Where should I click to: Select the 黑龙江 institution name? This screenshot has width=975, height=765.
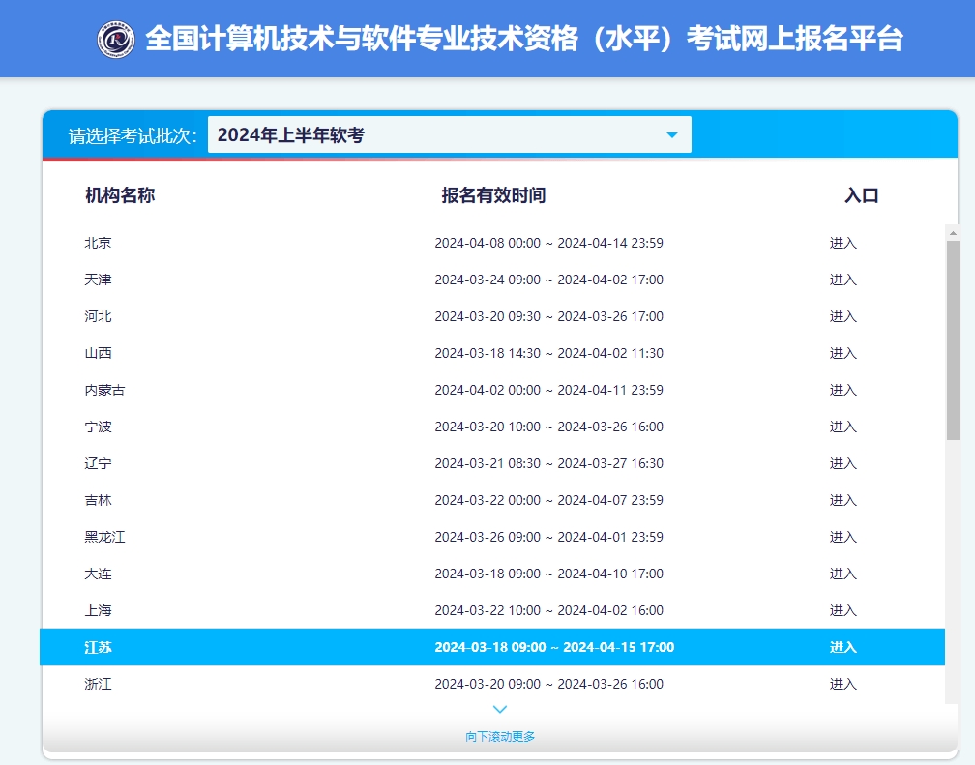pyautogui.click(x=105, y=536)
